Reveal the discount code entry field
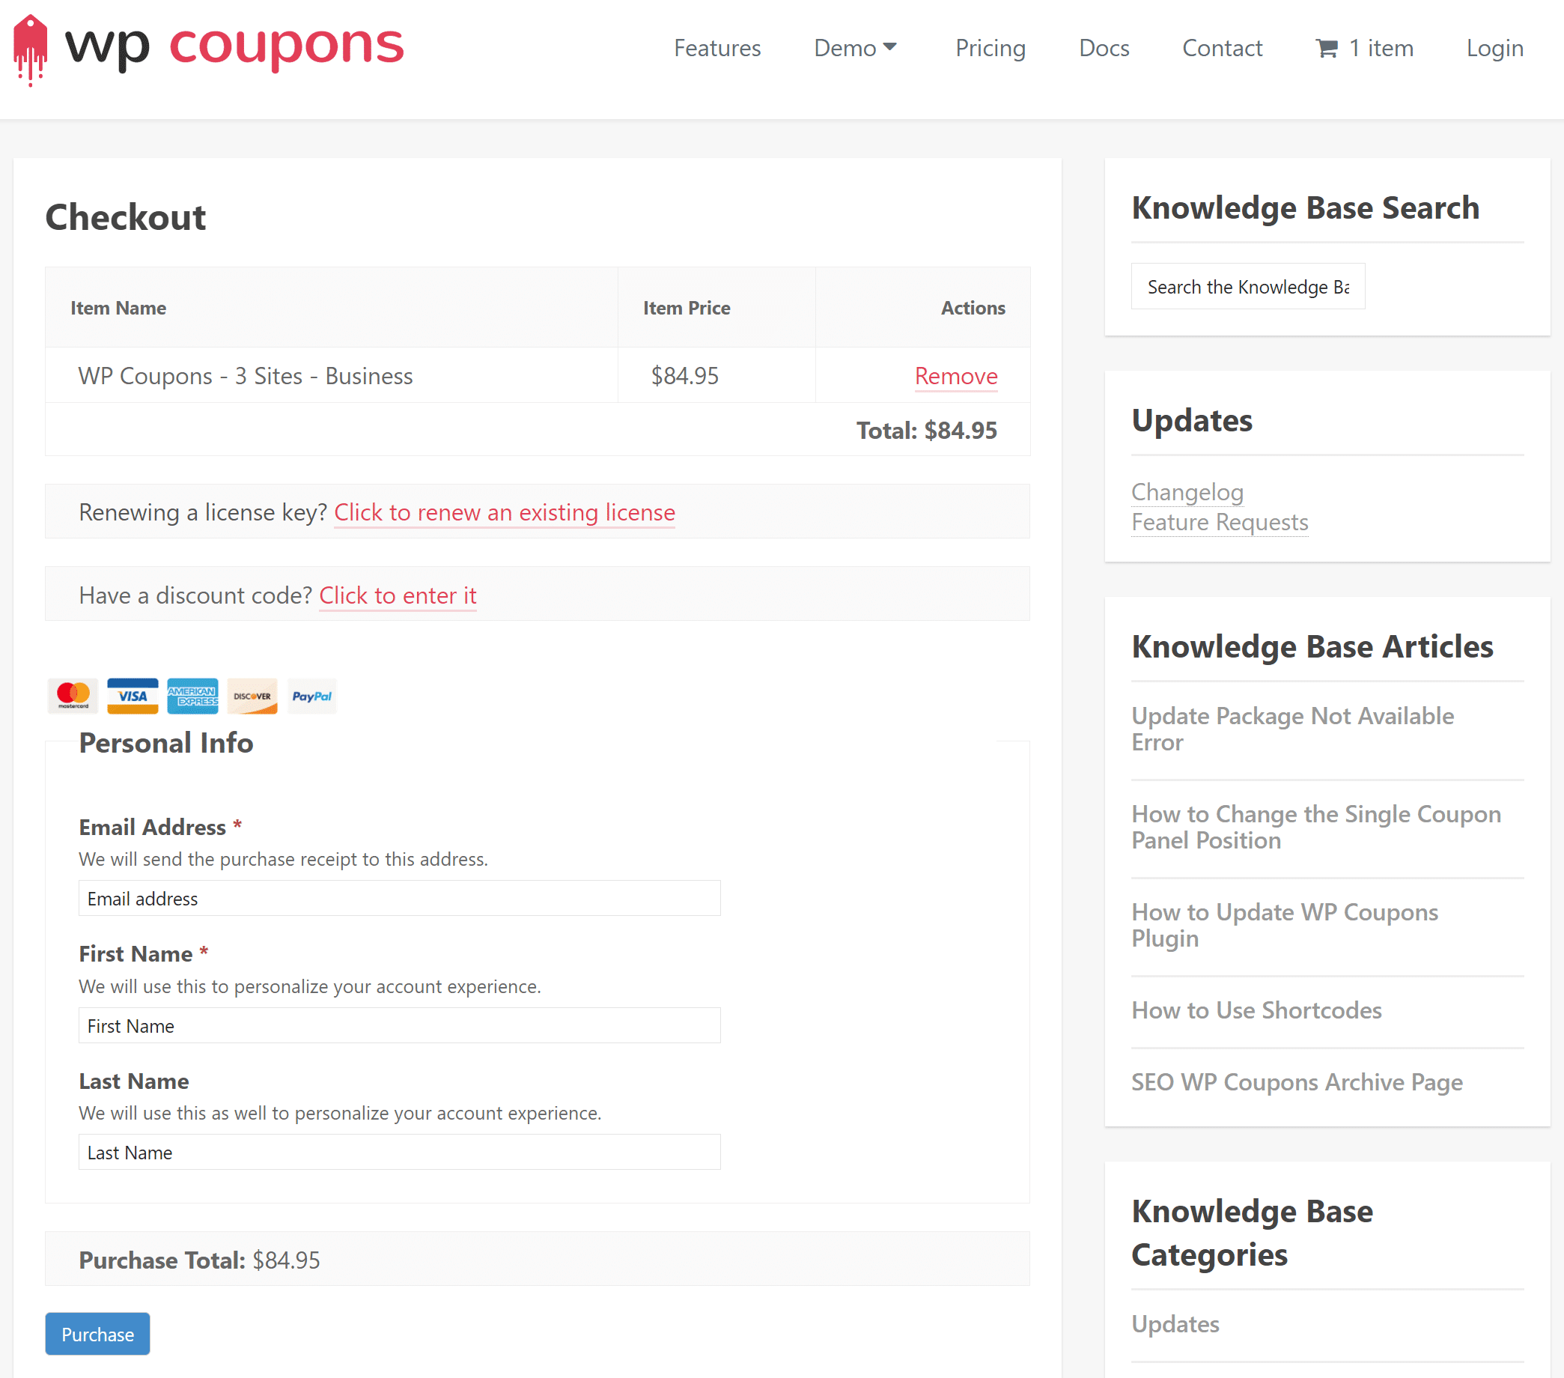This screenshot has width=1564, height=1378. tap(397, 595)
